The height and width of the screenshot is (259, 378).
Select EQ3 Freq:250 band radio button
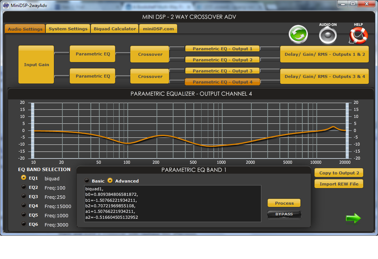coord(24,196)
